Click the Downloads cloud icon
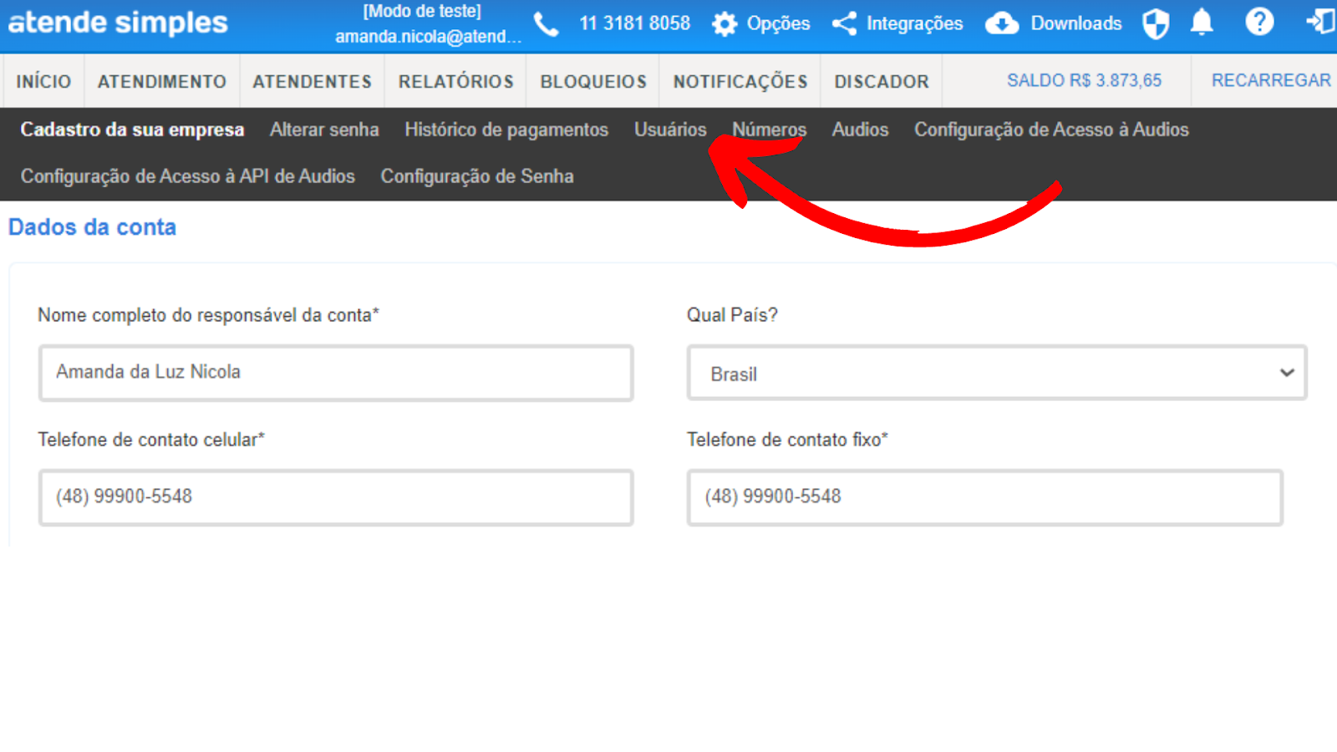Image resolution: width=1337 pixels, height=752 pixels. coord(1001,23)
